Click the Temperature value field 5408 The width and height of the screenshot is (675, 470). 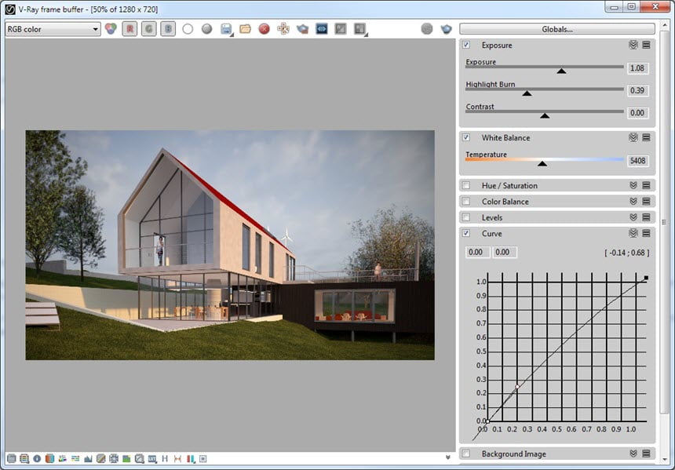637,161
